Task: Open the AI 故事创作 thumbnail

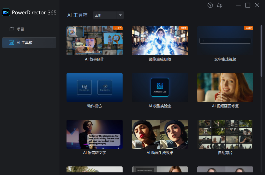Action: tap(94, 41)
